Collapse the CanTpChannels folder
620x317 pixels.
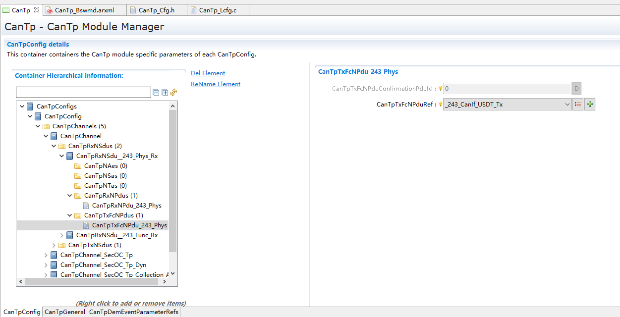(38, 126)
